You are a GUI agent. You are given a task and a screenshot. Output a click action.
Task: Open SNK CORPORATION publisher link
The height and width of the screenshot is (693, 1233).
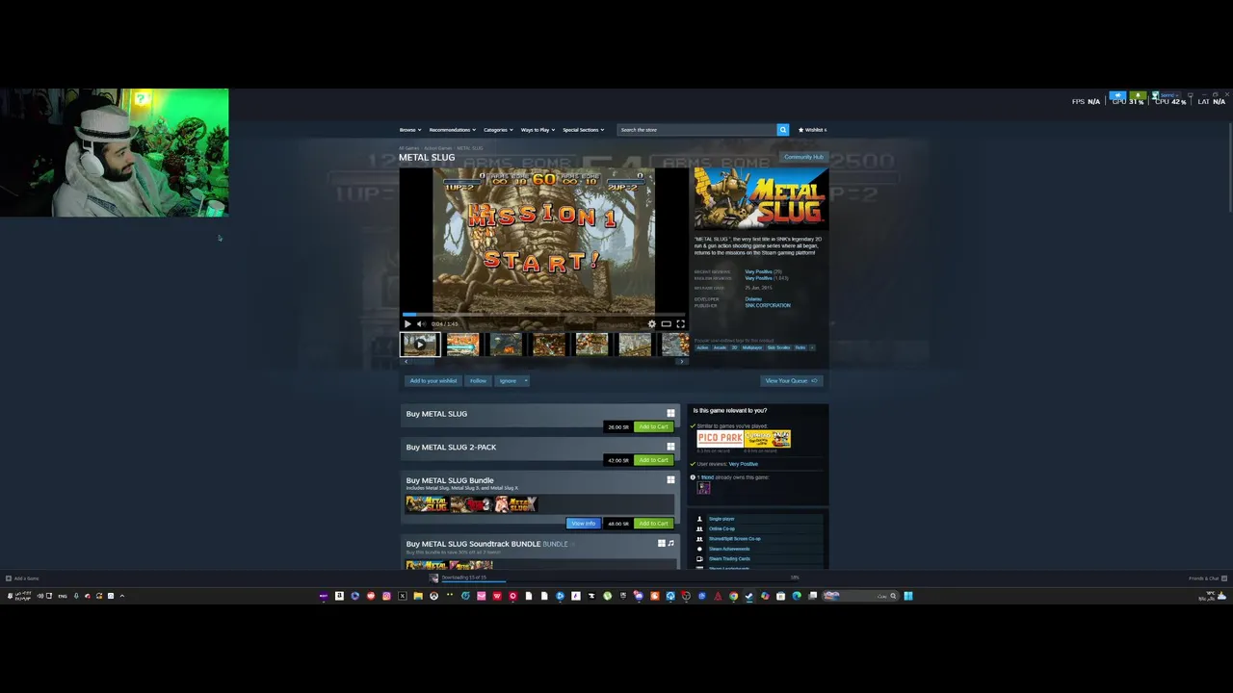[768, 306]
